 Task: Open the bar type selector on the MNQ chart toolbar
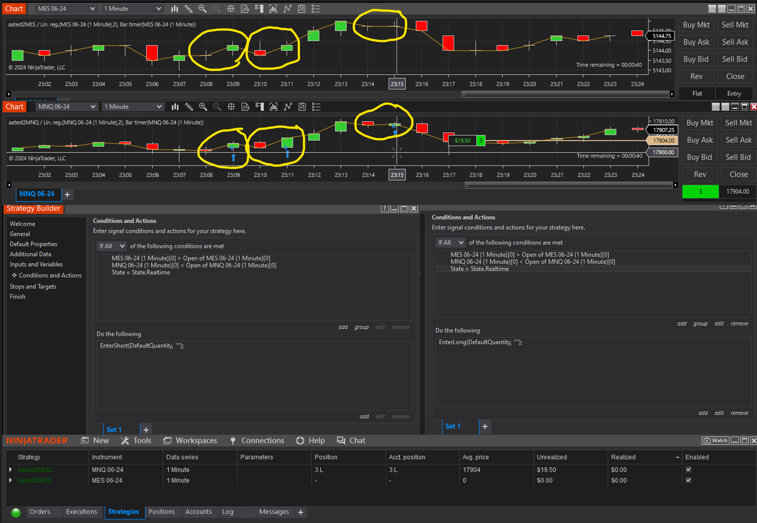coord(175,107)
